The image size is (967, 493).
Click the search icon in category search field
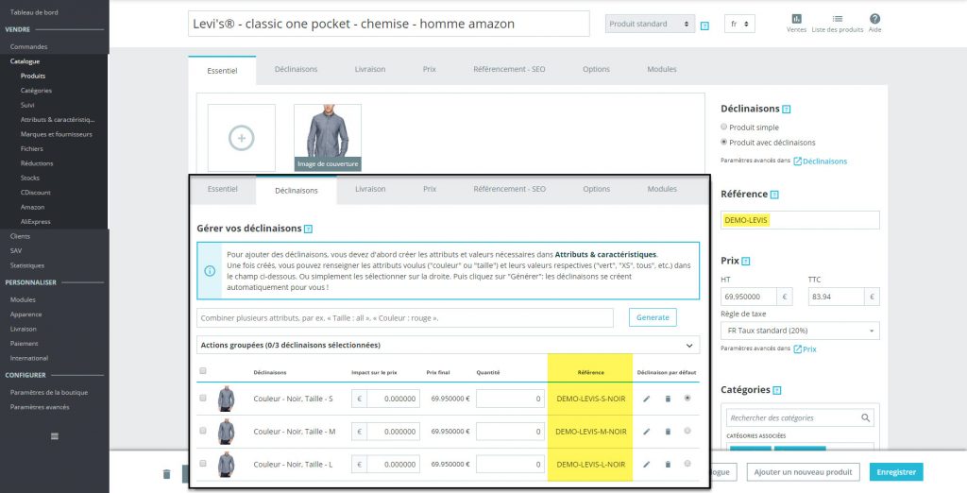click(x=866, y=417)
